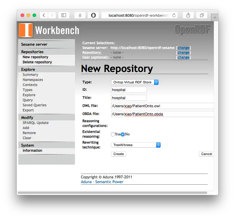Open Add under Modify
This screenshot has width=235, height=219.
pos(26,128)
